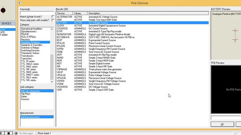Select Thermionic Valves category

[35, 53]
